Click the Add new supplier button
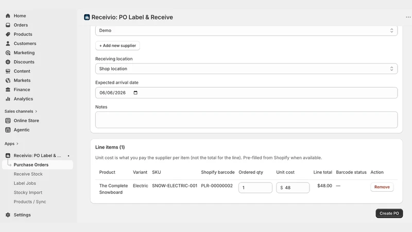This screenshot has height=232, width=412. click(117, 45)
